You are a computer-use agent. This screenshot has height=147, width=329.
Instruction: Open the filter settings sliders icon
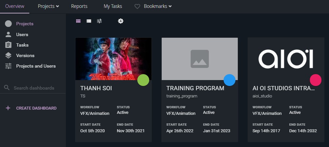[99, 21]
